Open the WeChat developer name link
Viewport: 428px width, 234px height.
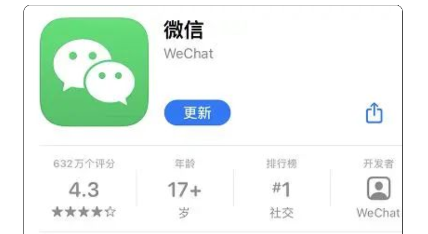click(378, 213)
